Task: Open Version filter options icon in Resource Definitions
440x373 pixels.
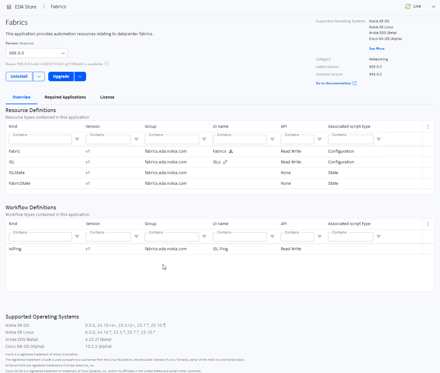Action: coord(136,139)
